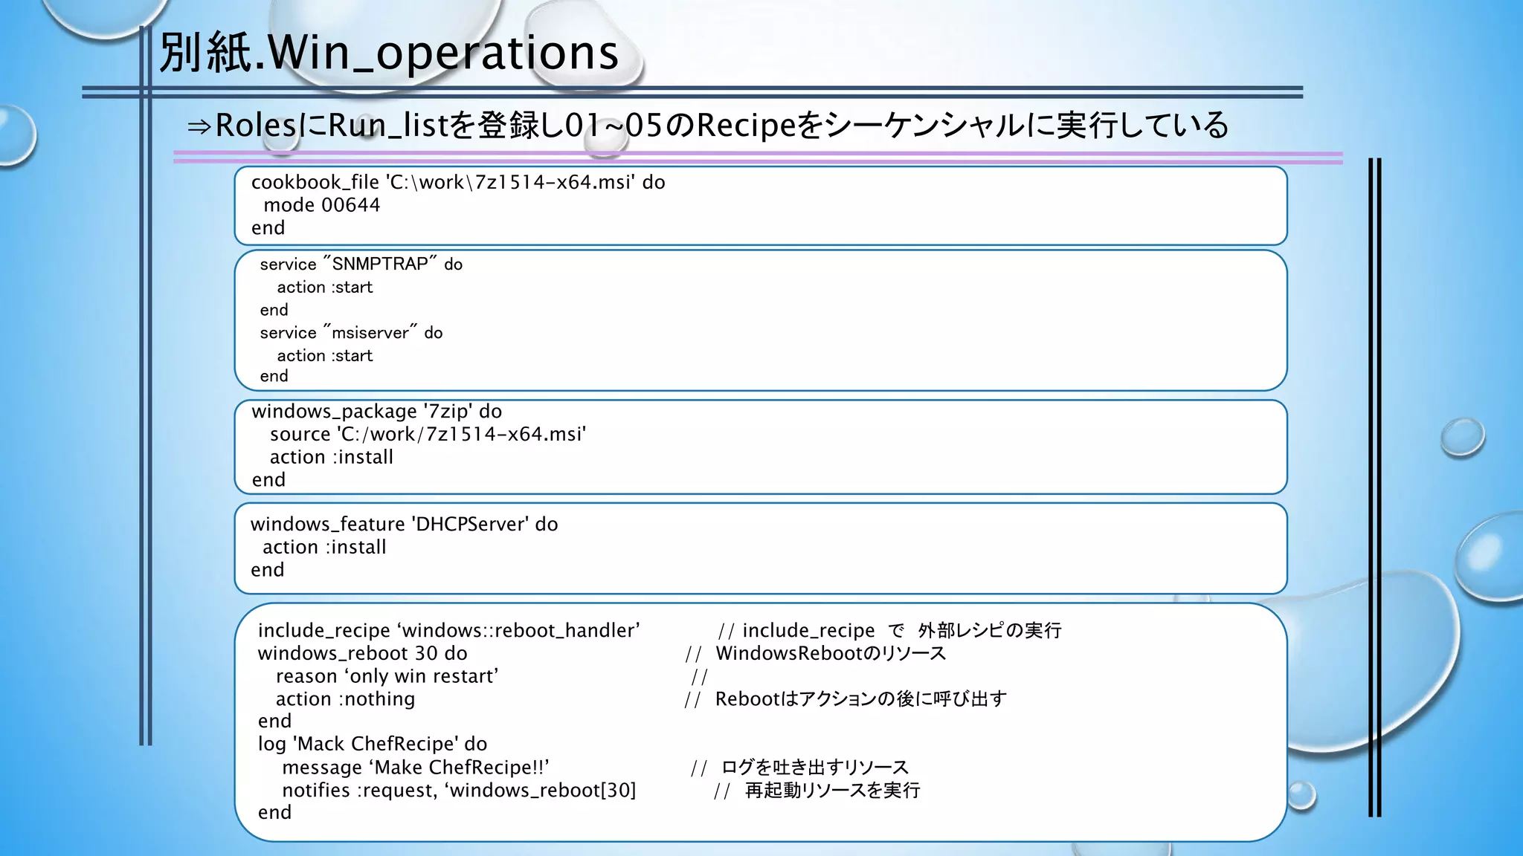Click the "message 'Make ChefRecipe!!'" line
Image resolution: width=1523 pixels, height=856 pixels.
tap(416, 767)
